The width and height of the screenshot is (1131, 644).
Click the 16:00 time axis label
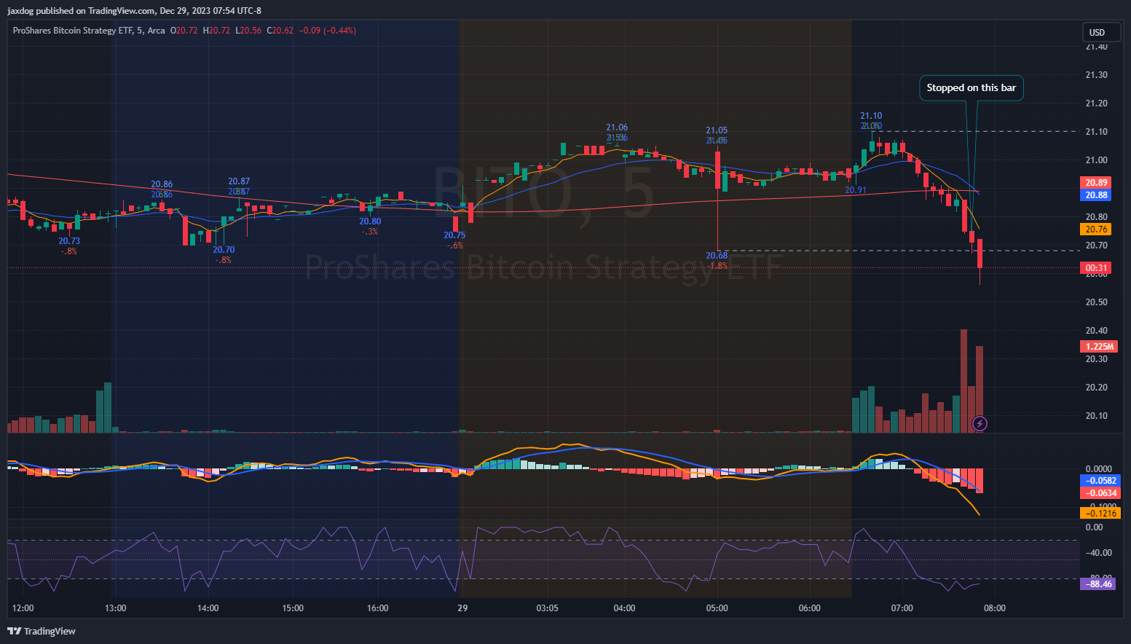(377, 608)
